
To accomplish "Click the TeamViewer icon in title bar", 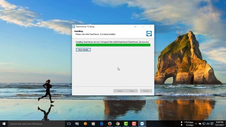I will (74, 27).
